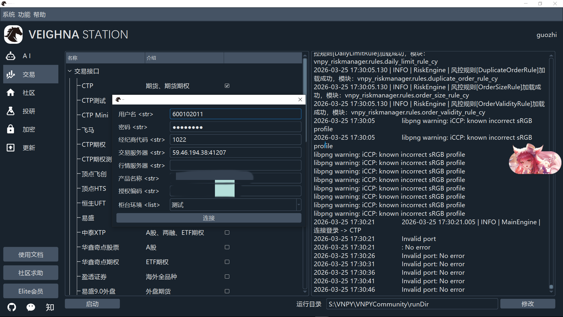Click the 更新 upload icon
Image resolution: width=563 pixels, height=317 pixels.
[11, 148]
